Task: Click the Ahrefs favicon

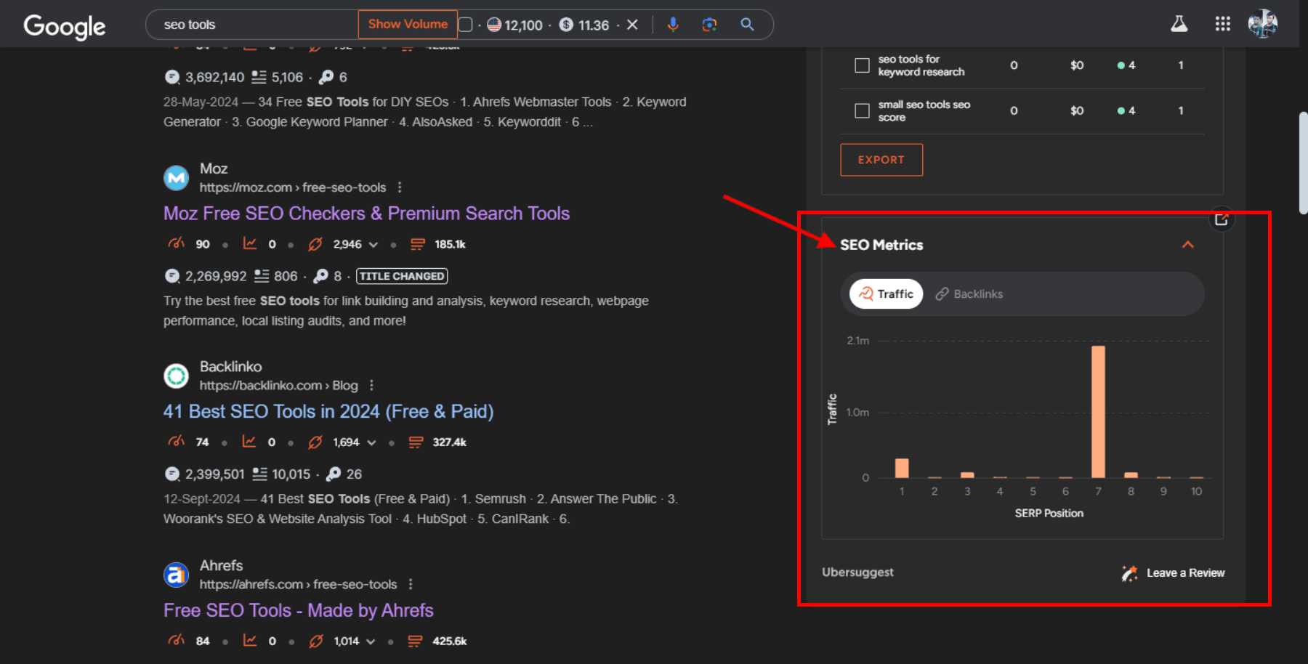Action: [x=176, y=575]
